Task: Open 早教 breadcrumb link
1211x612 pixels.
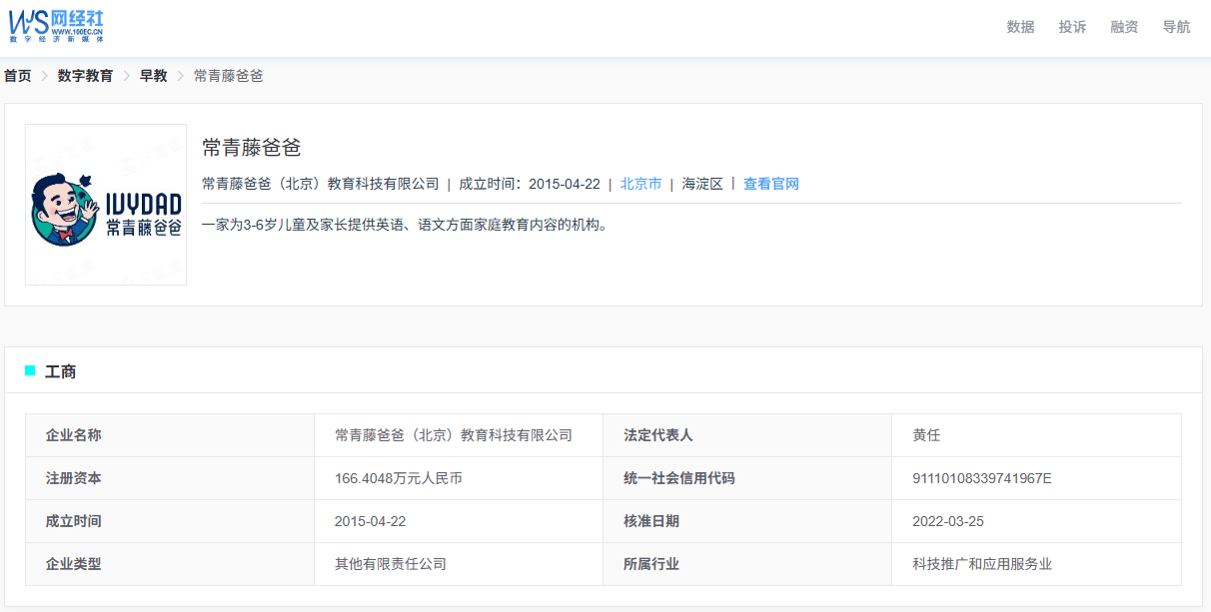Action: click(153, 76)
